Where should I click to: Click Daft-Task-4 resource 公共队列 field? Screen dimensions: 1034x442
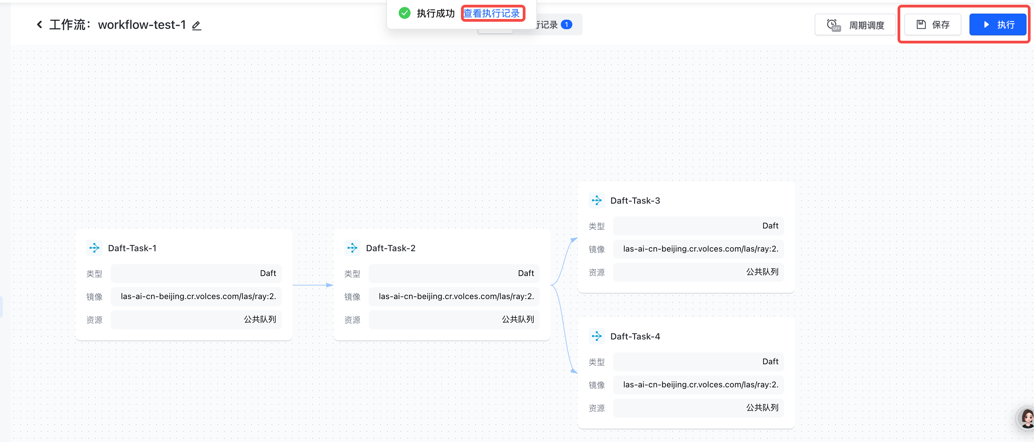click(698, 408)
